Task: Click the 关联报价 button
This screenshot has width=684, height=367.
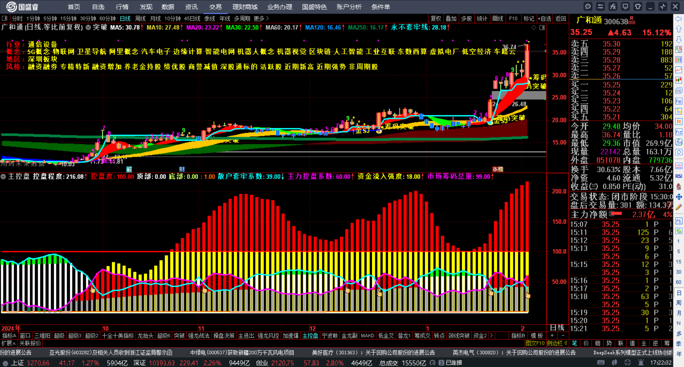Action: tap(30, 343)
